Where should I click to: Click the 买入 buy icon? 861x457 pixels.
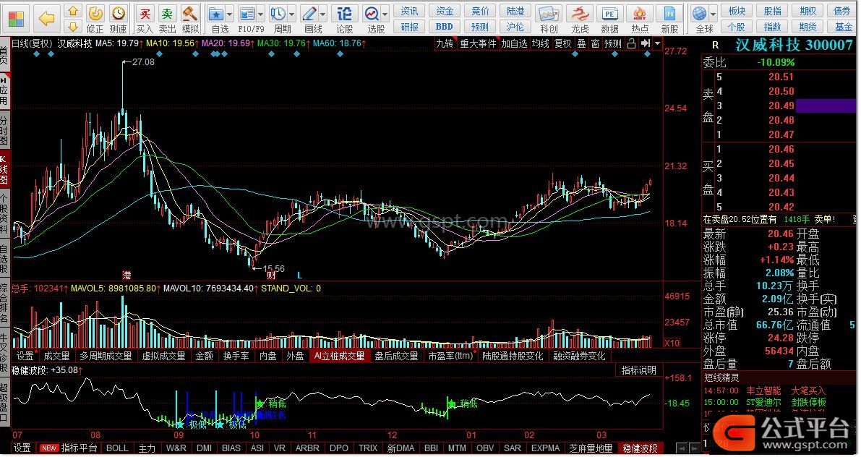[145, 13]
